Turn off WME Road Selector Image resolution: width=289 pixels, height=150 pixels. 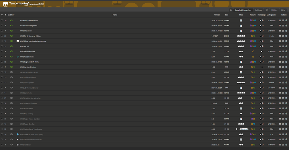tap(12, 57)
